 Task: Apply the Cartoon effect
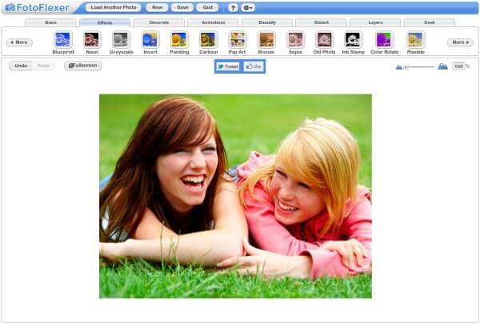coord(208,40)
